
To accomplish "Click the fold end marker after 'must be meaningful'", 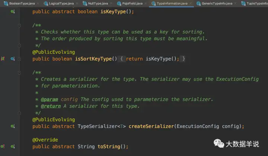I will [x=19, y=46].
